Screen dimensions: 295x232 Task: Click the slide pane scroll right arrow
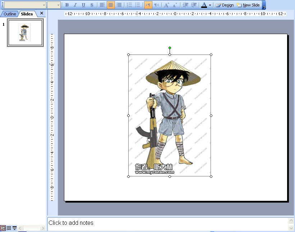click(x=43, y=228)
